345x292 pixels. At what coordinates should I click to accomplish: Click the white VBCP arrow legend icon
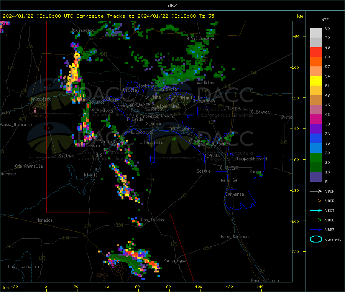pos(316,191)
